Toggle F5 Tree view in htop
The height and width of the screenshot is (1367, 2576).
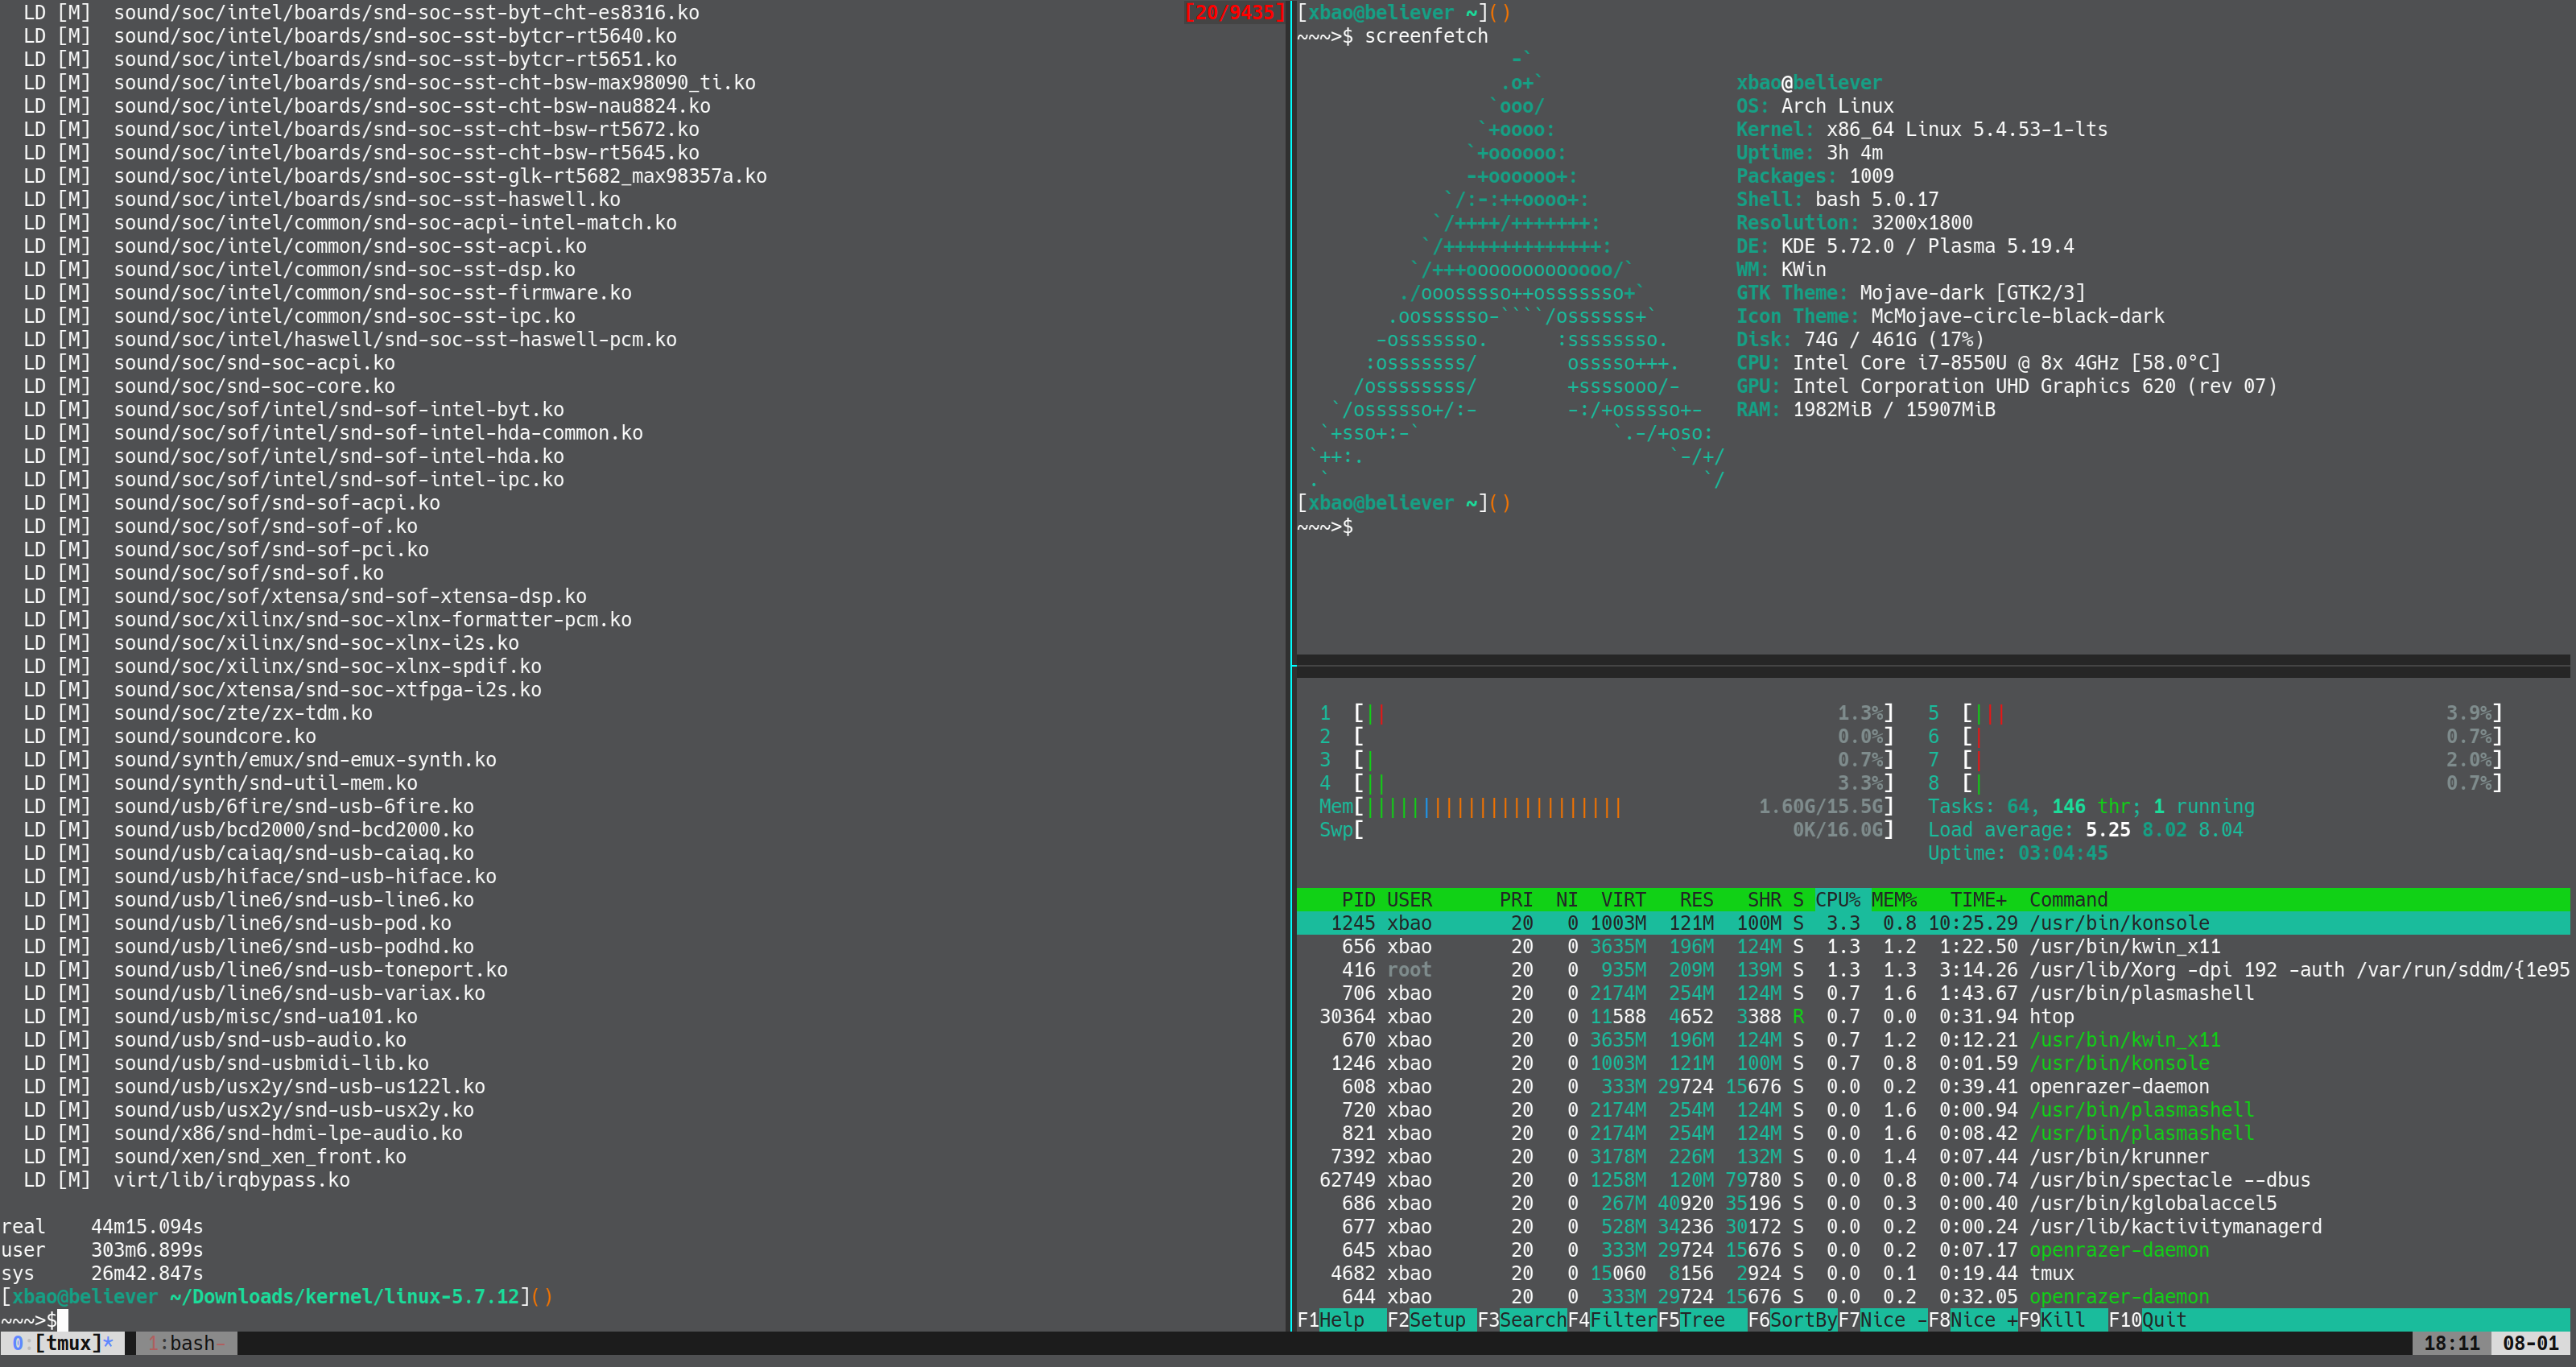click(1702, 1320)
